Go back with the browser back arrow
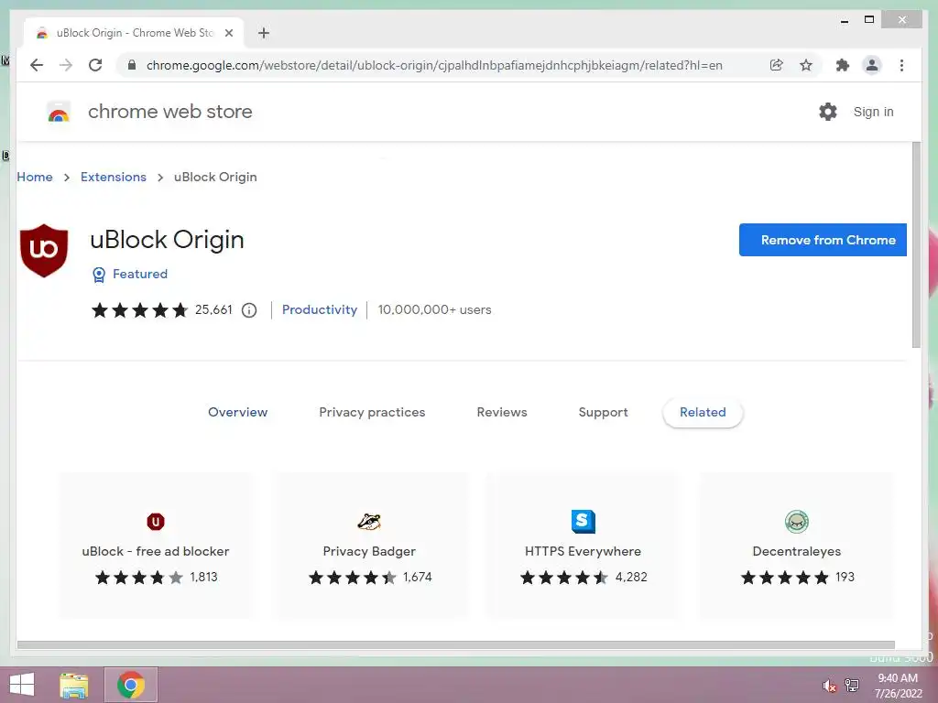The width and height of the screenshot is (938, 703). (x=37, y=65)
